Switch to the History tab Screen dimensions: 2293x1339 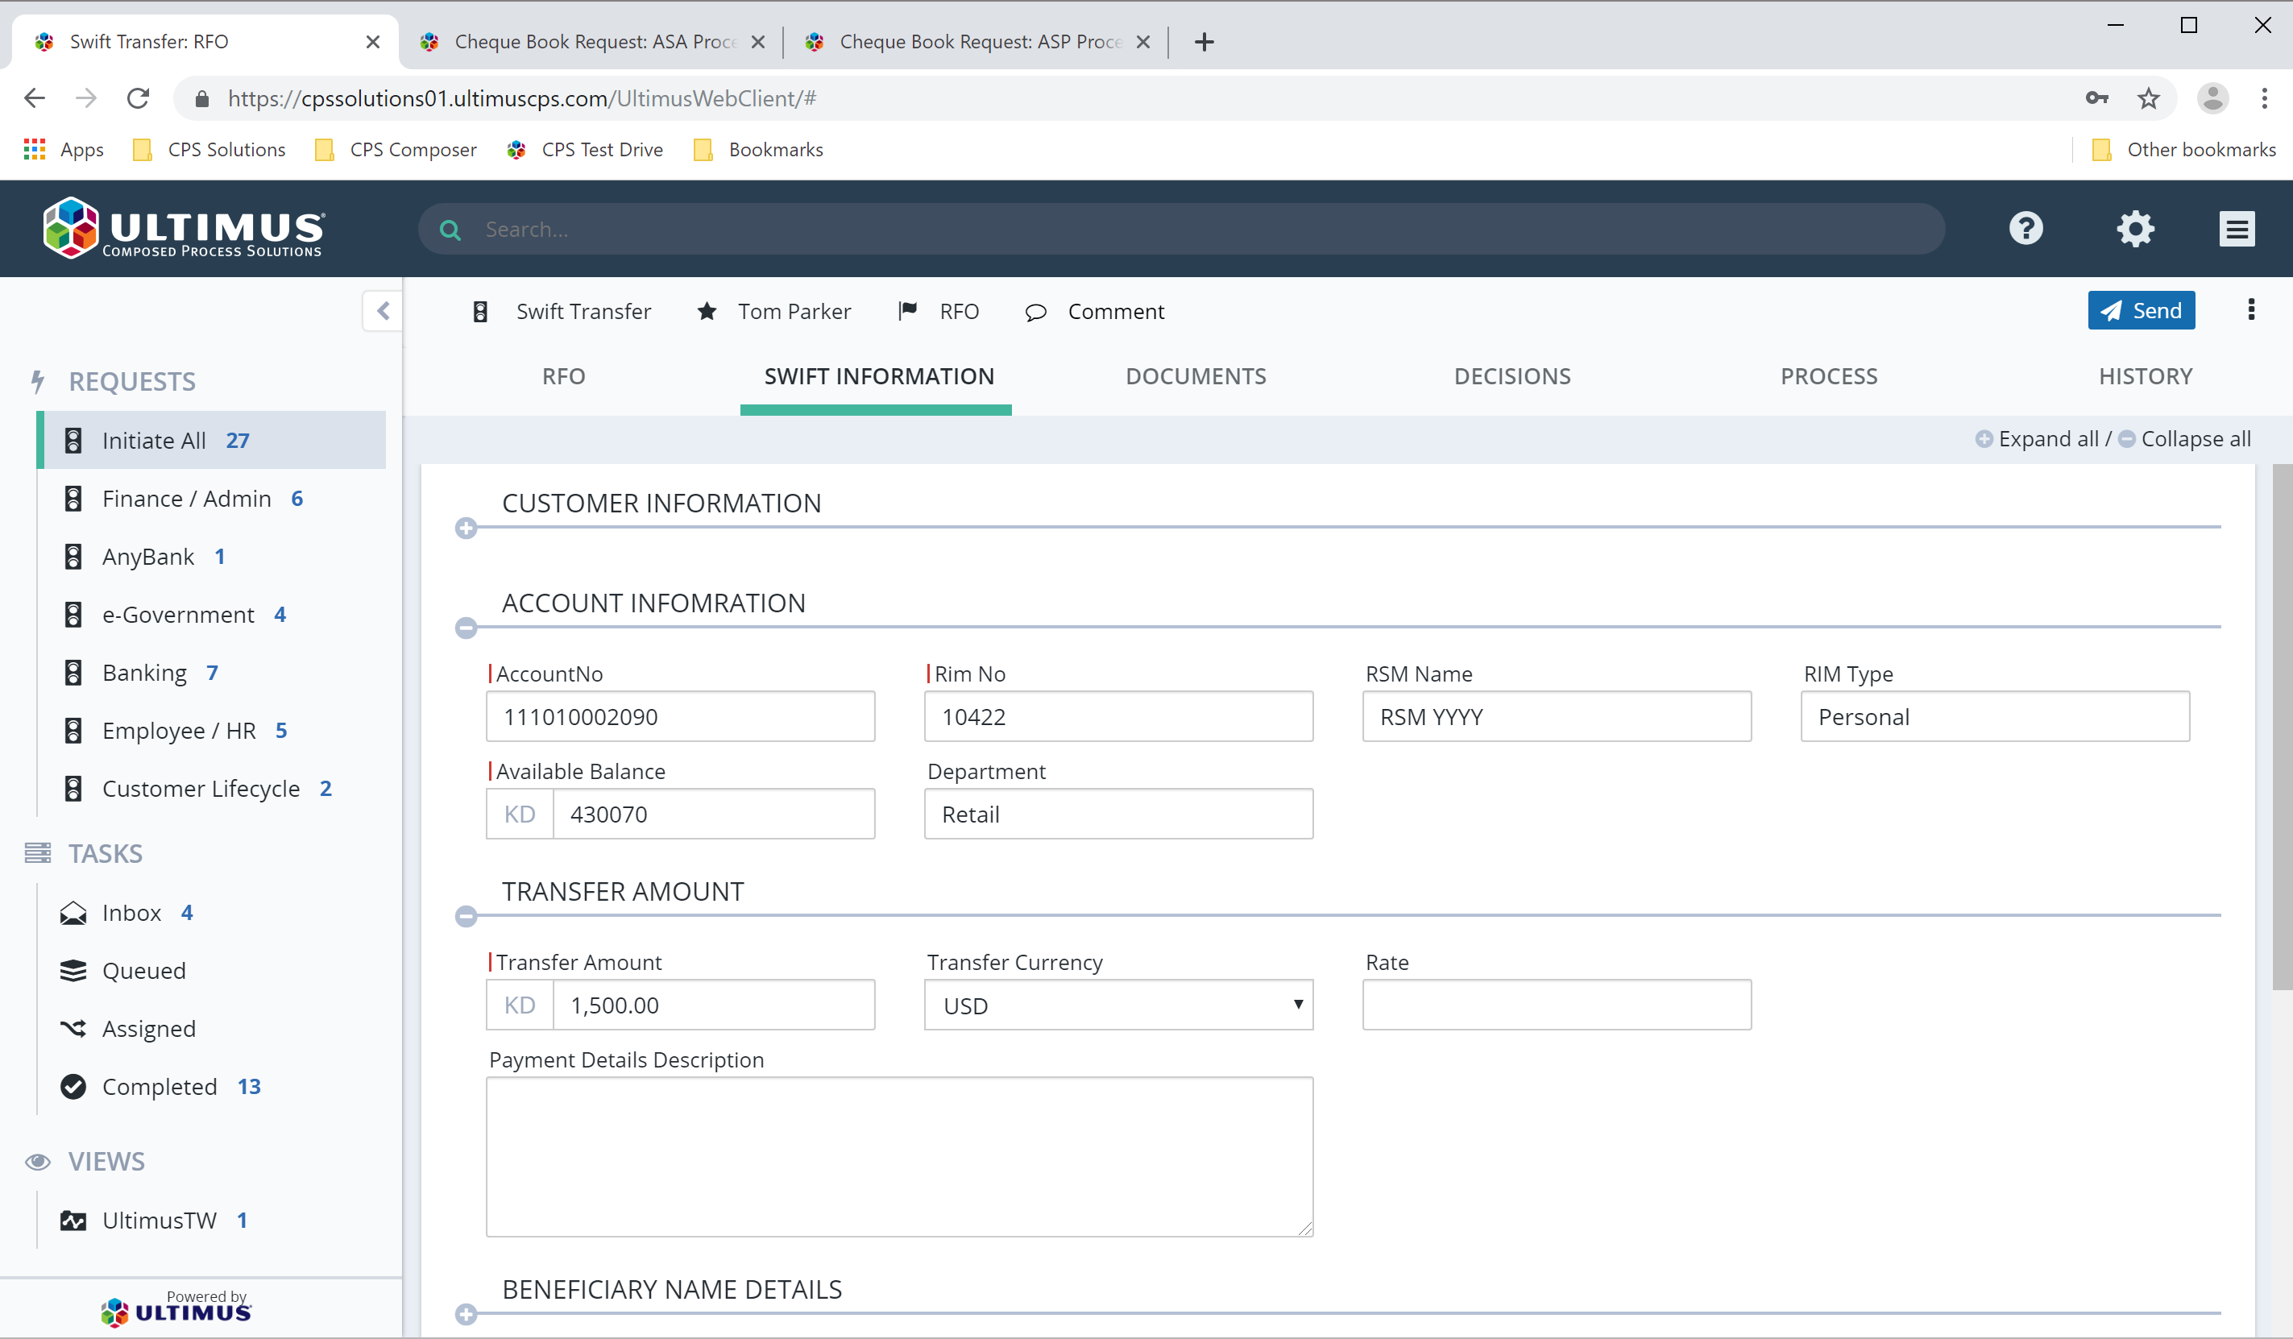coord(2146,375)
